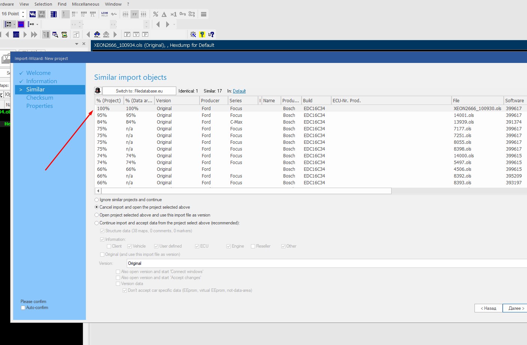This screenshot has height=345, width=527.
Task: Toggle percent difference display icon
Action: point(156,14)
